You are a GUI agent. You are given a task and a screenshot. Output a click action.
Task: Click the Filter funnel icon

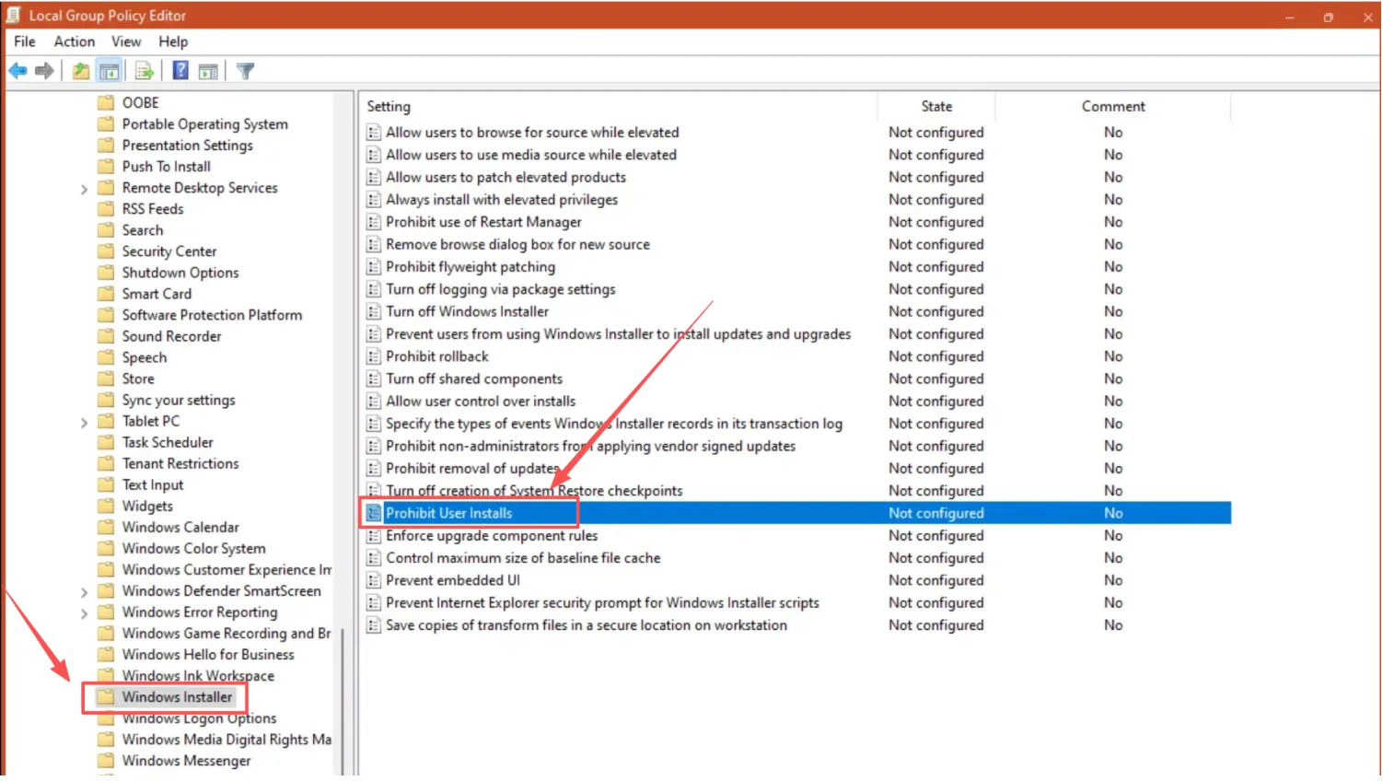(x=245, y=71)
